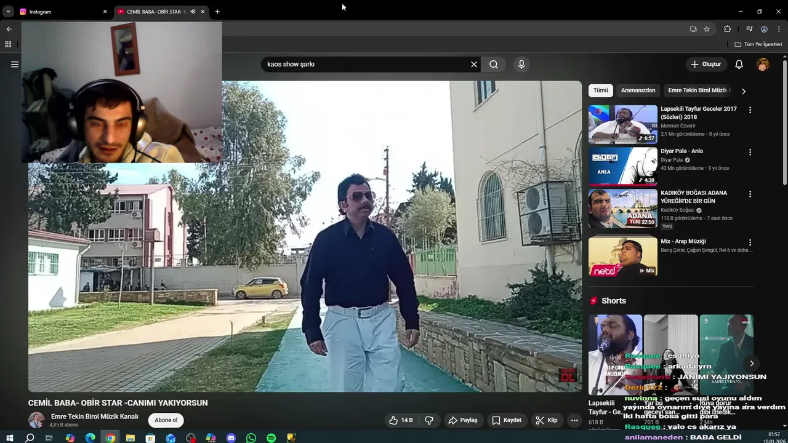Bookmark this page with the star icon
788x443 pixels.
point(707,29)
